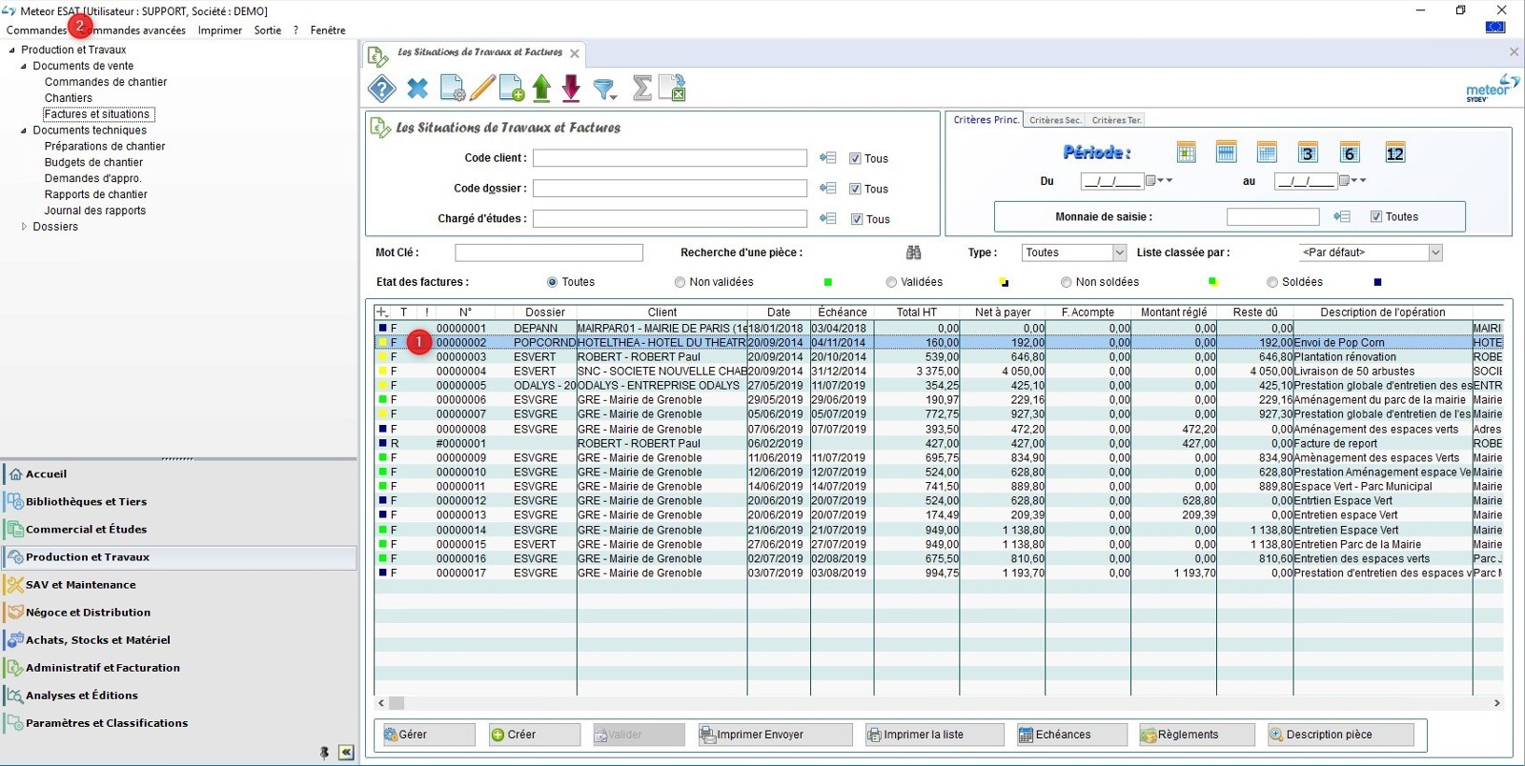The image size is (1525, 766).
Task: Click right arrow of table horizontal scrollbar
Action: [x=1496, y=703]
